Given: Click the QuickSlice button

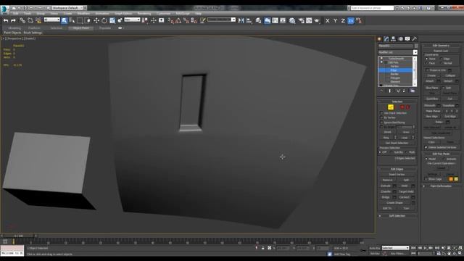Looking at the screenshot, I should click(x=432, y=99).
